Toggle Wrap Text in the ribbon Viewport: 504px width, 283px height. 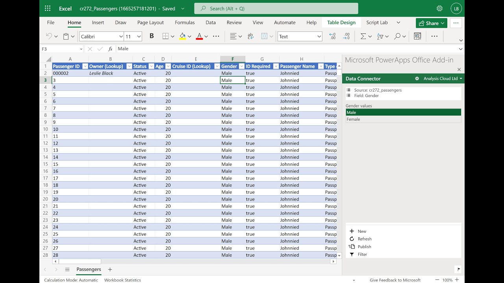(x=251, y=36)
